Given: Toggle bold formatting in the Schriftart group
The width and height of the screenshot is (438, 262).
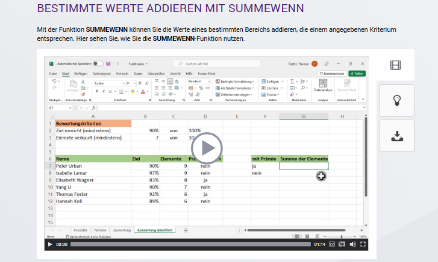Looking at the screenshot, I should coord(97,91).
